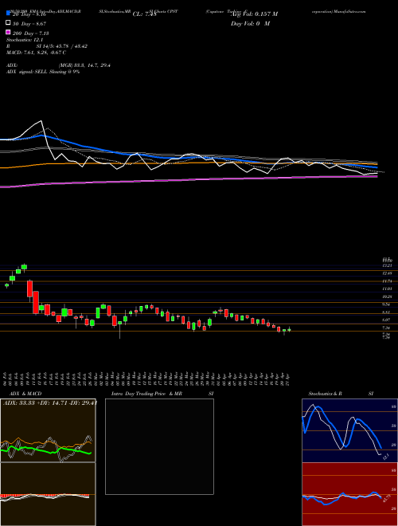Click the 8.07 price axis label

coord(387,320)
